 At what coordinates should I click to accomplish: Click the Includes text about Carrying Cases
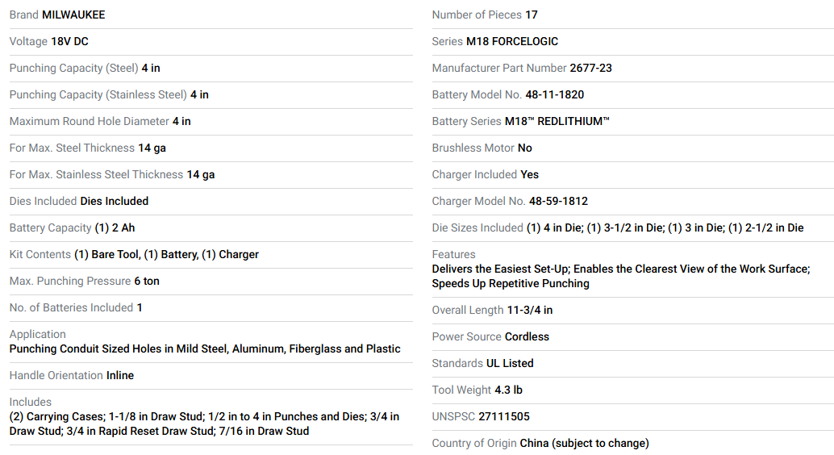tap(204, 424)
